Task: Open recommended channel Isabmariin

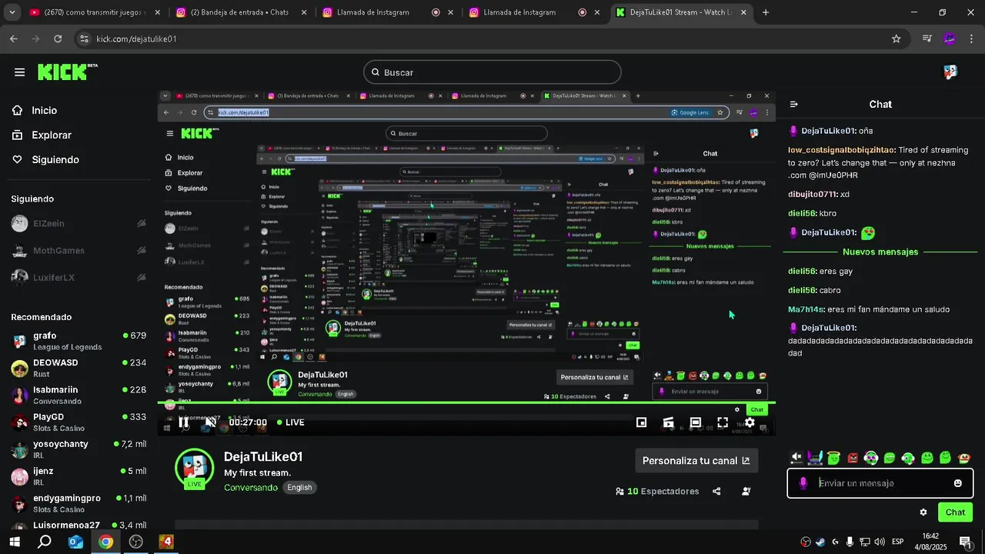Action: [x=77, y=395]
